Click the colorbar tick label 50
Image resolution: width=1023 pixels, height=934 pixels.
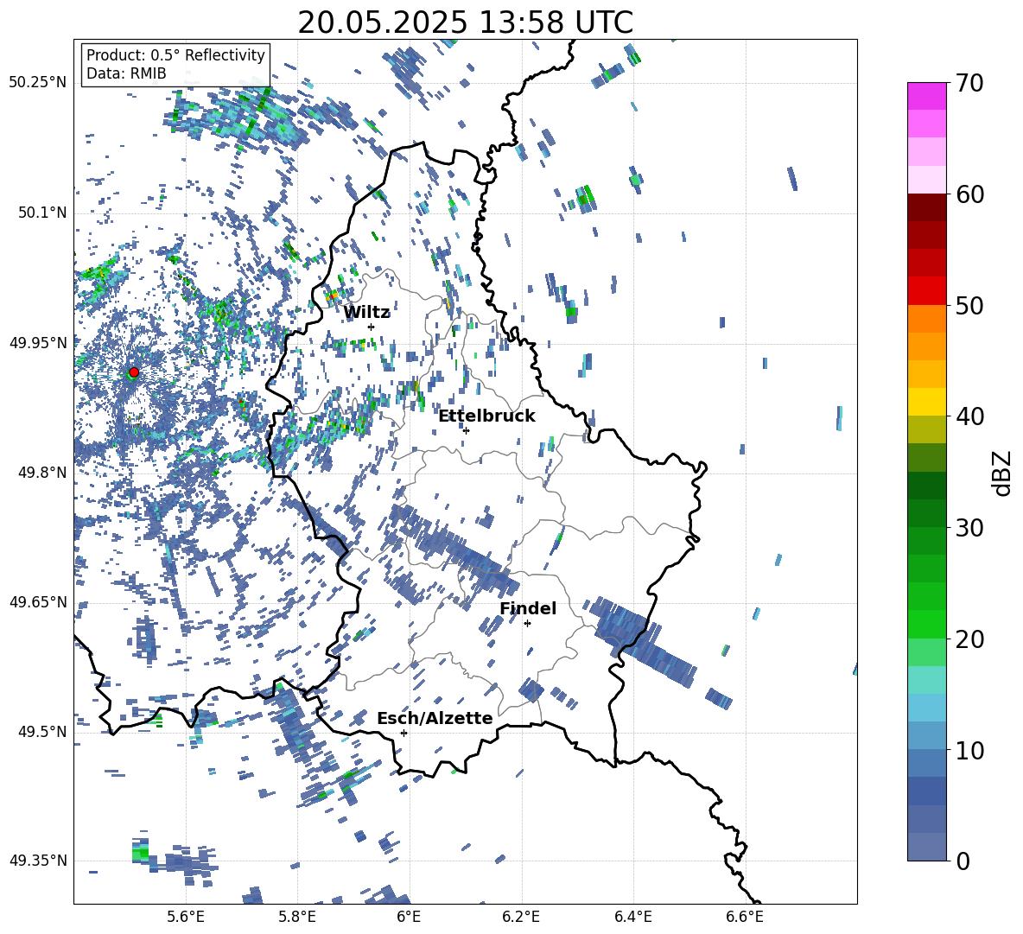969,305
